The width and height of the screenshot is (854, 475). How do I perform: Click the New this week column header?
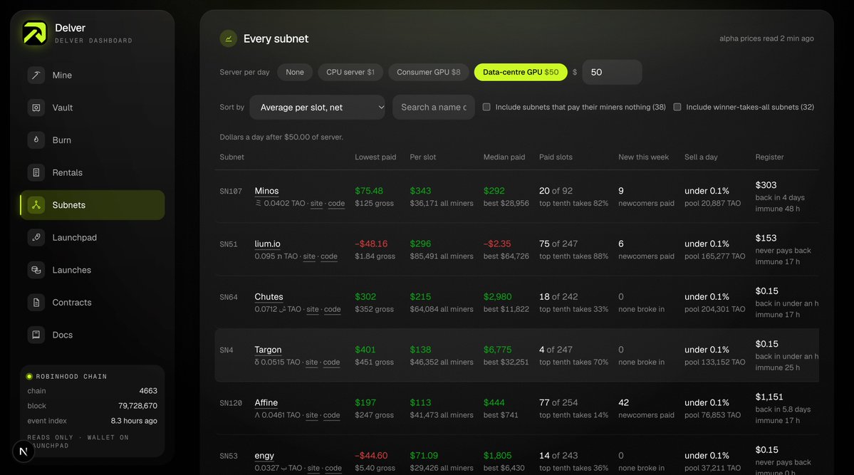point(643,157)
